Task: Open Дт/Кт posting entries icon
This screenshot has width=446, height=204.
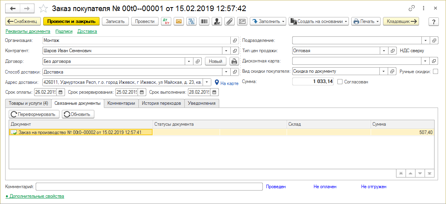Action: (166, 21)
